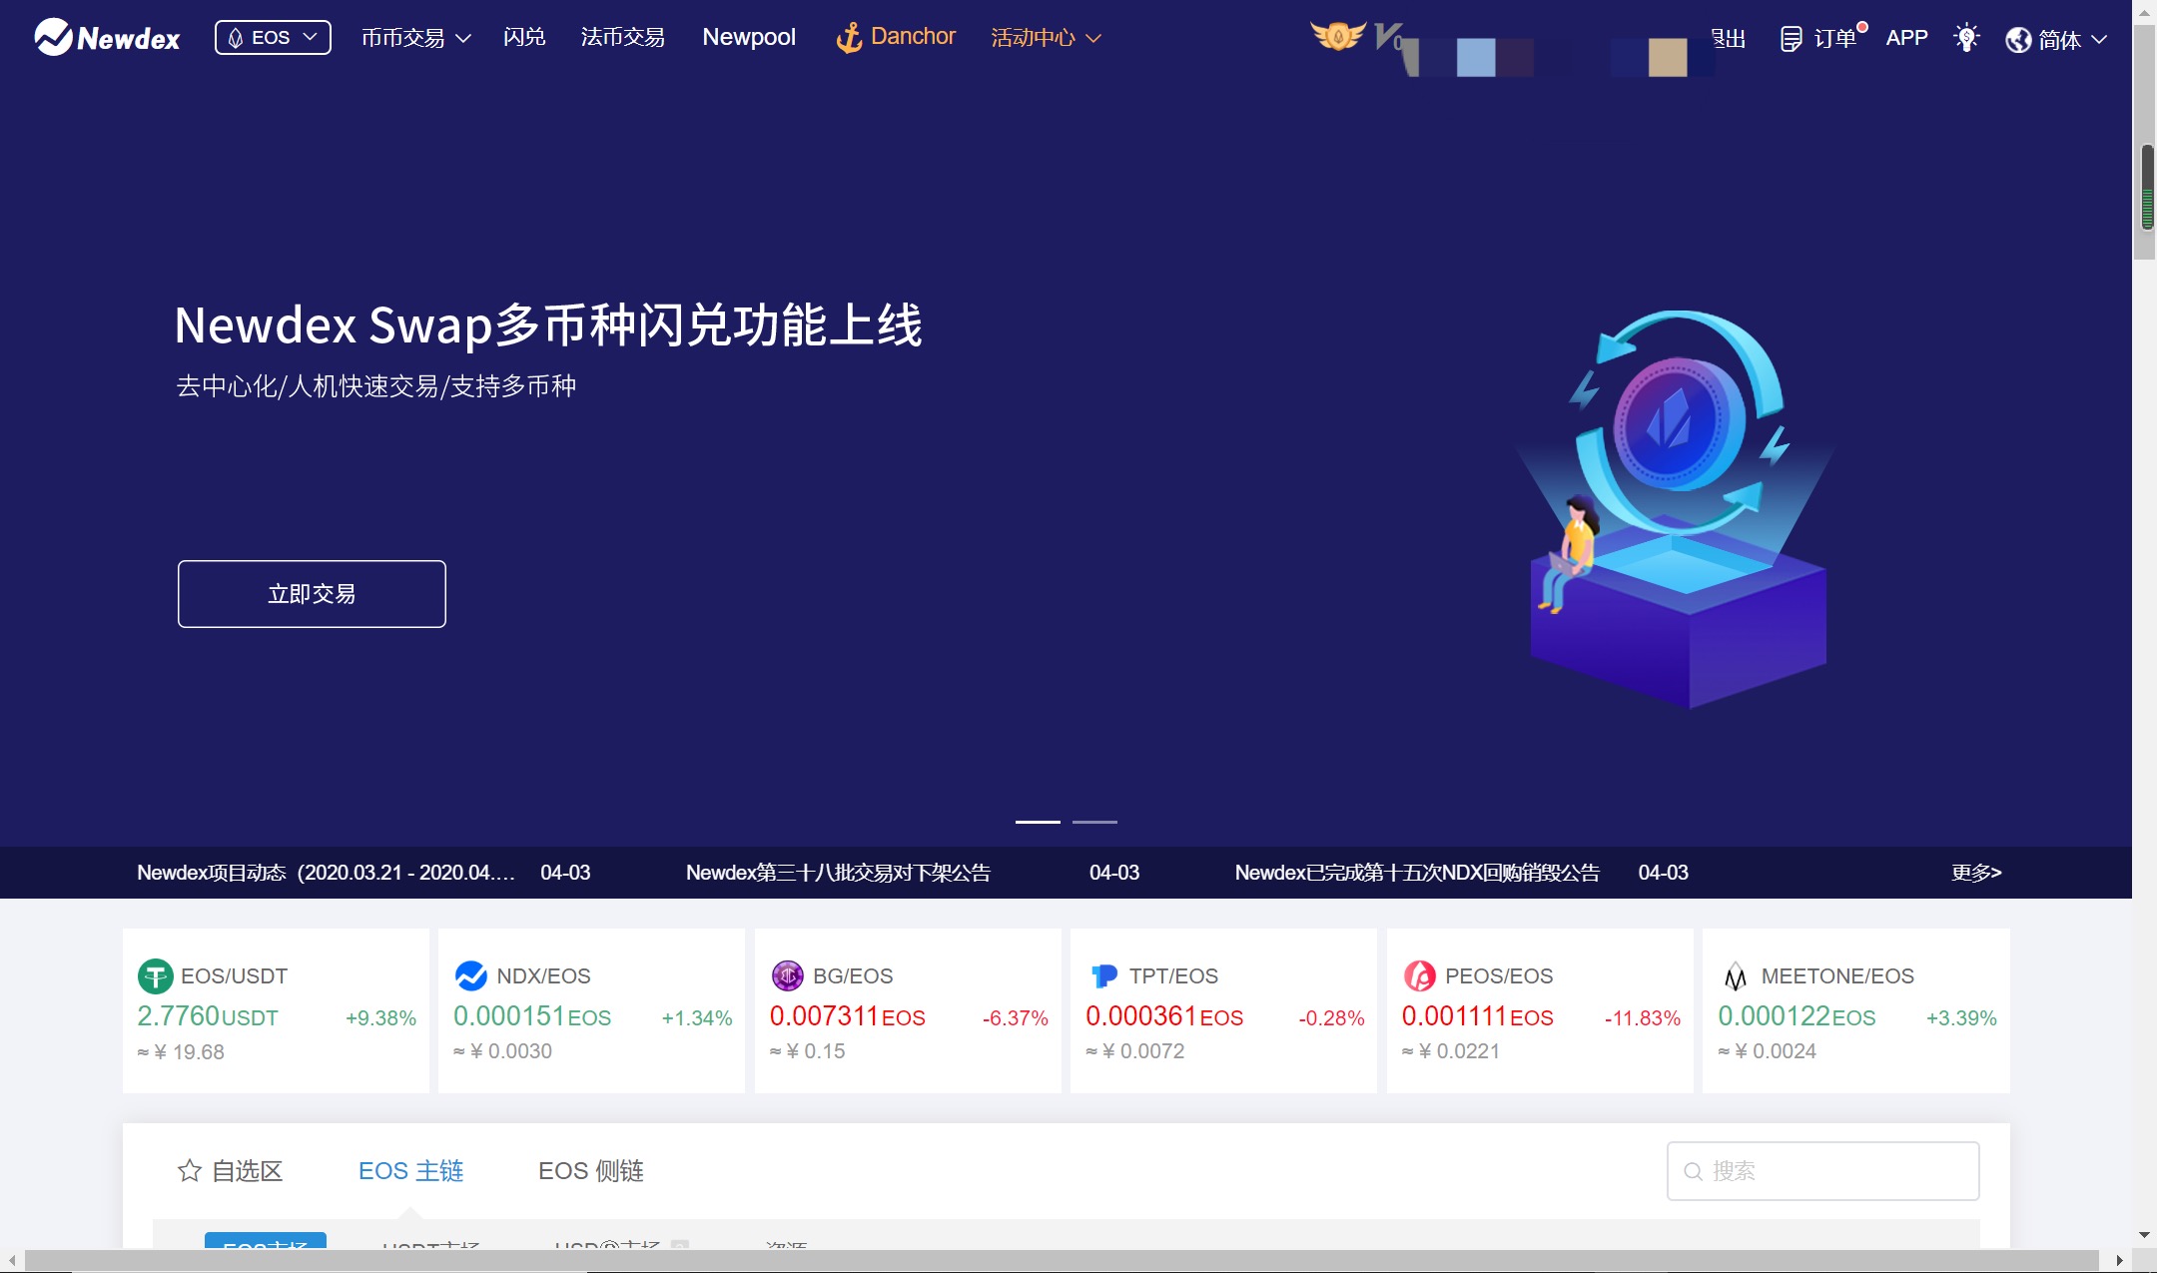Click the TPT/EOS token icon

1103,975
